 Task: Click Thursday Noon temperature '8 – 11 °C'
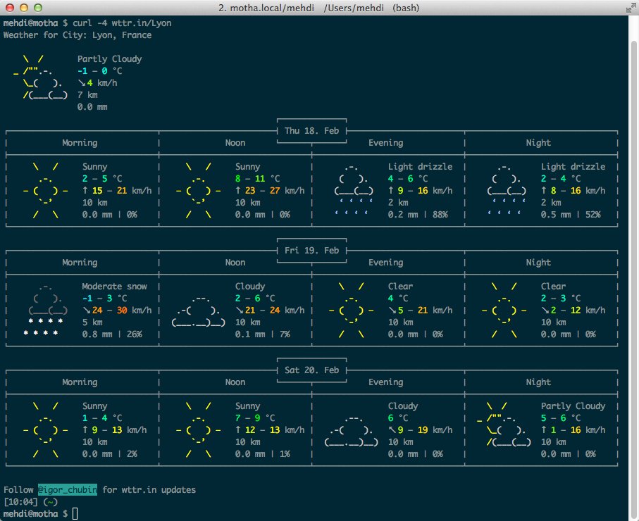(x=258, y=178)
